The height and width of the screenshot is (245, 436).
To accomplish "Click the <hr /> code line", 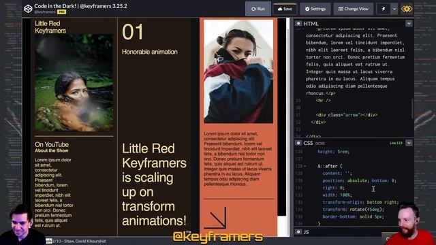I will click(323, 100).
